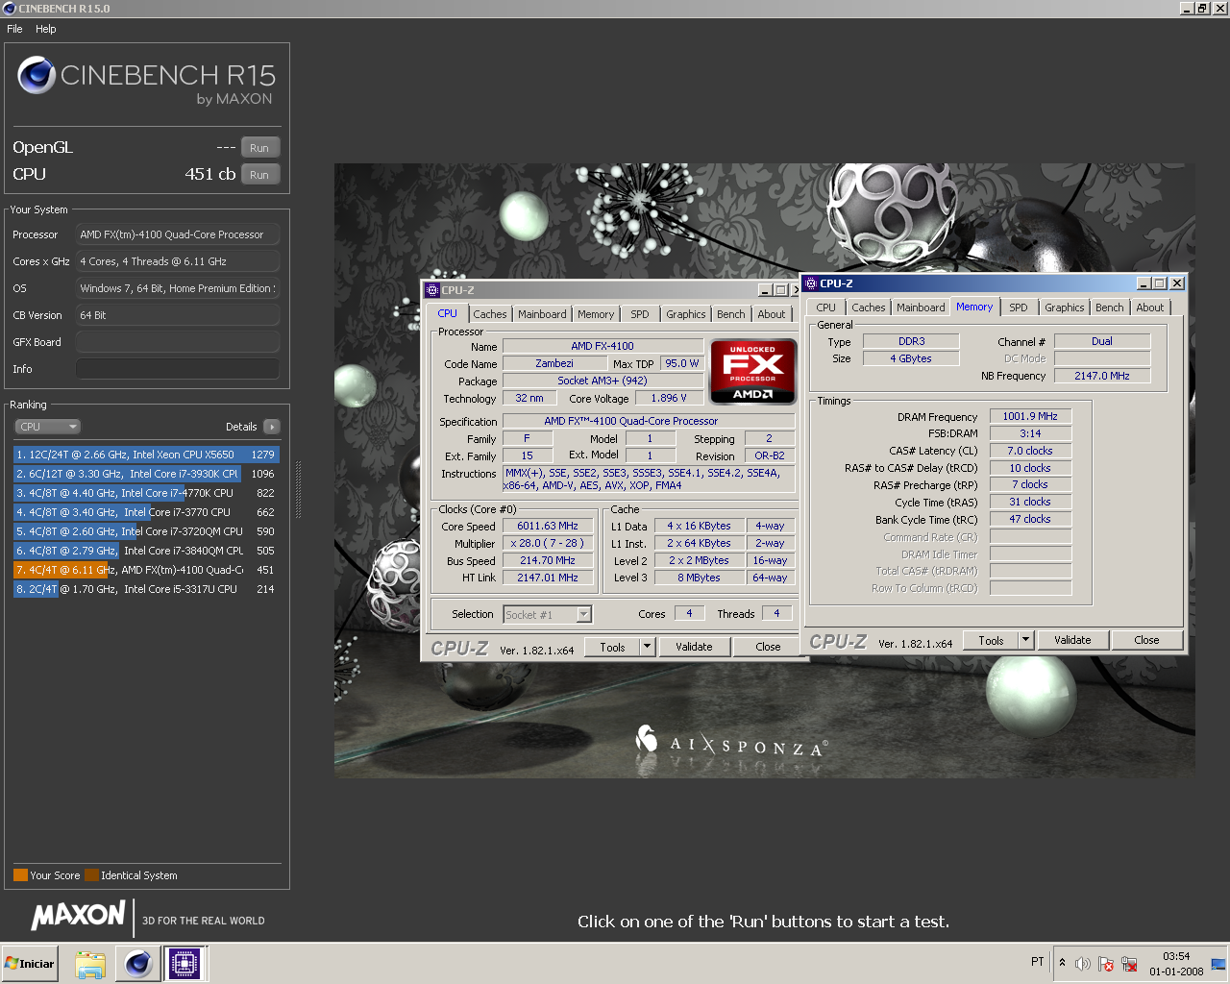Click the volume speaker tray icon
Image resolution: width=1230 pixels, height=984 pixels.
pyautogui.click(x=1082, y=964)
